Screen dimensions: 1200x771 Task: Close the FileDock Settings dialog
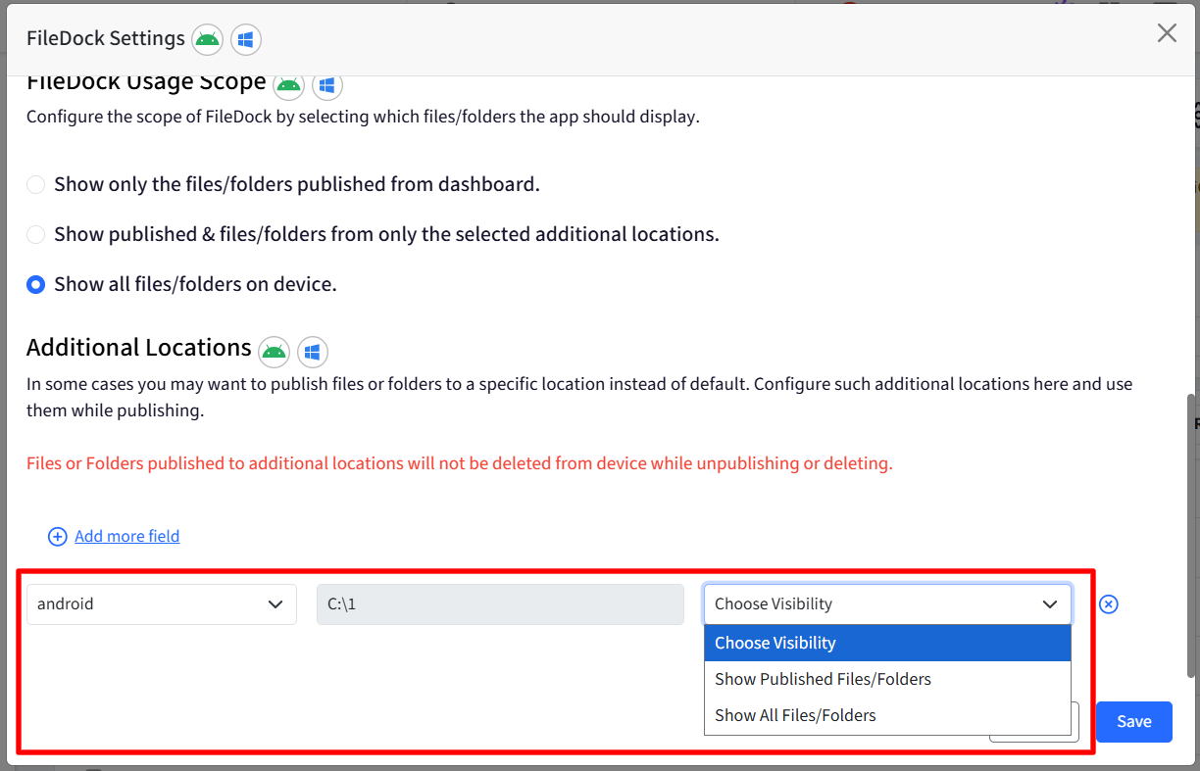pos(1167,33)
